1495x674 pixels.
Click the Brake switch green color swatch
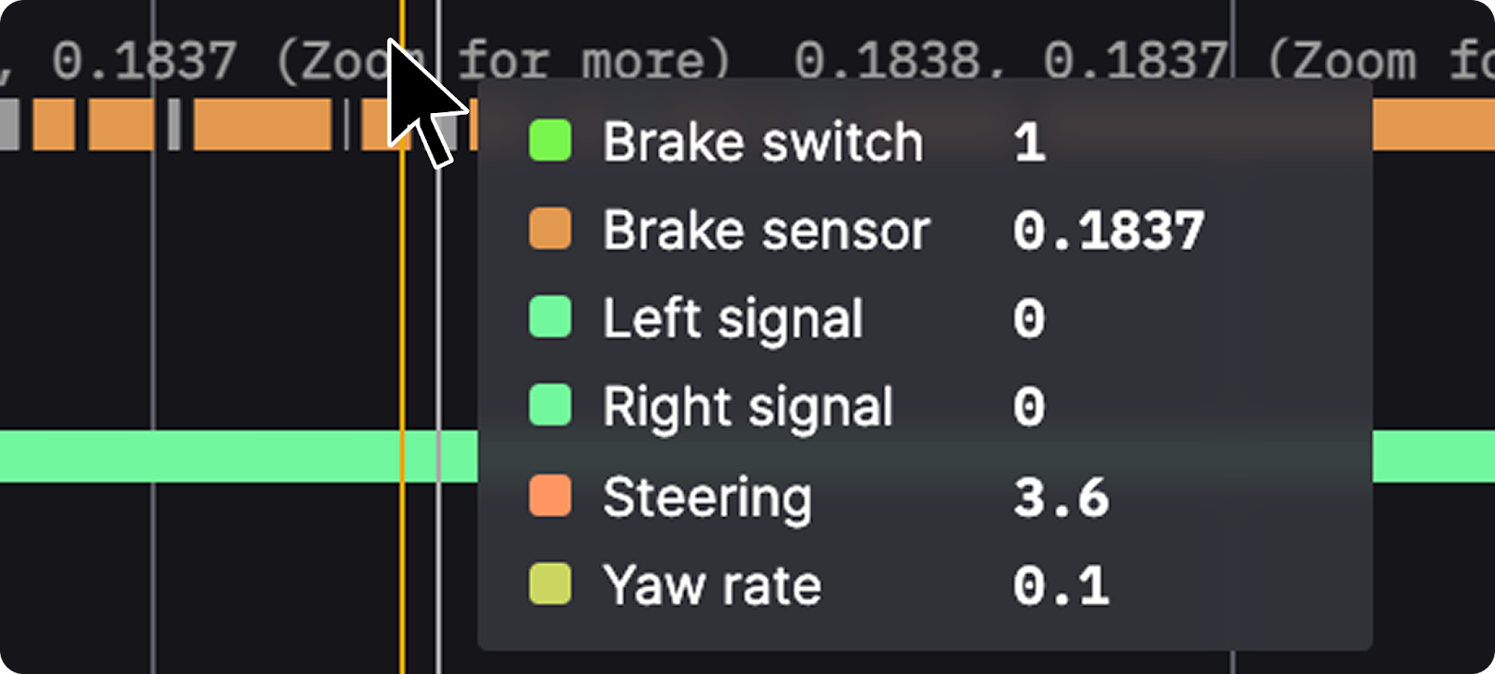549,142
